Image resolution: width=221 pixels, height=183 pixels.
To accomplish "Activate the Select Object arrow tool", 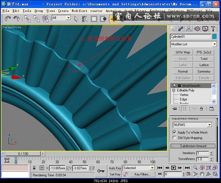I will pyautogui.click(x=76, y=19).
